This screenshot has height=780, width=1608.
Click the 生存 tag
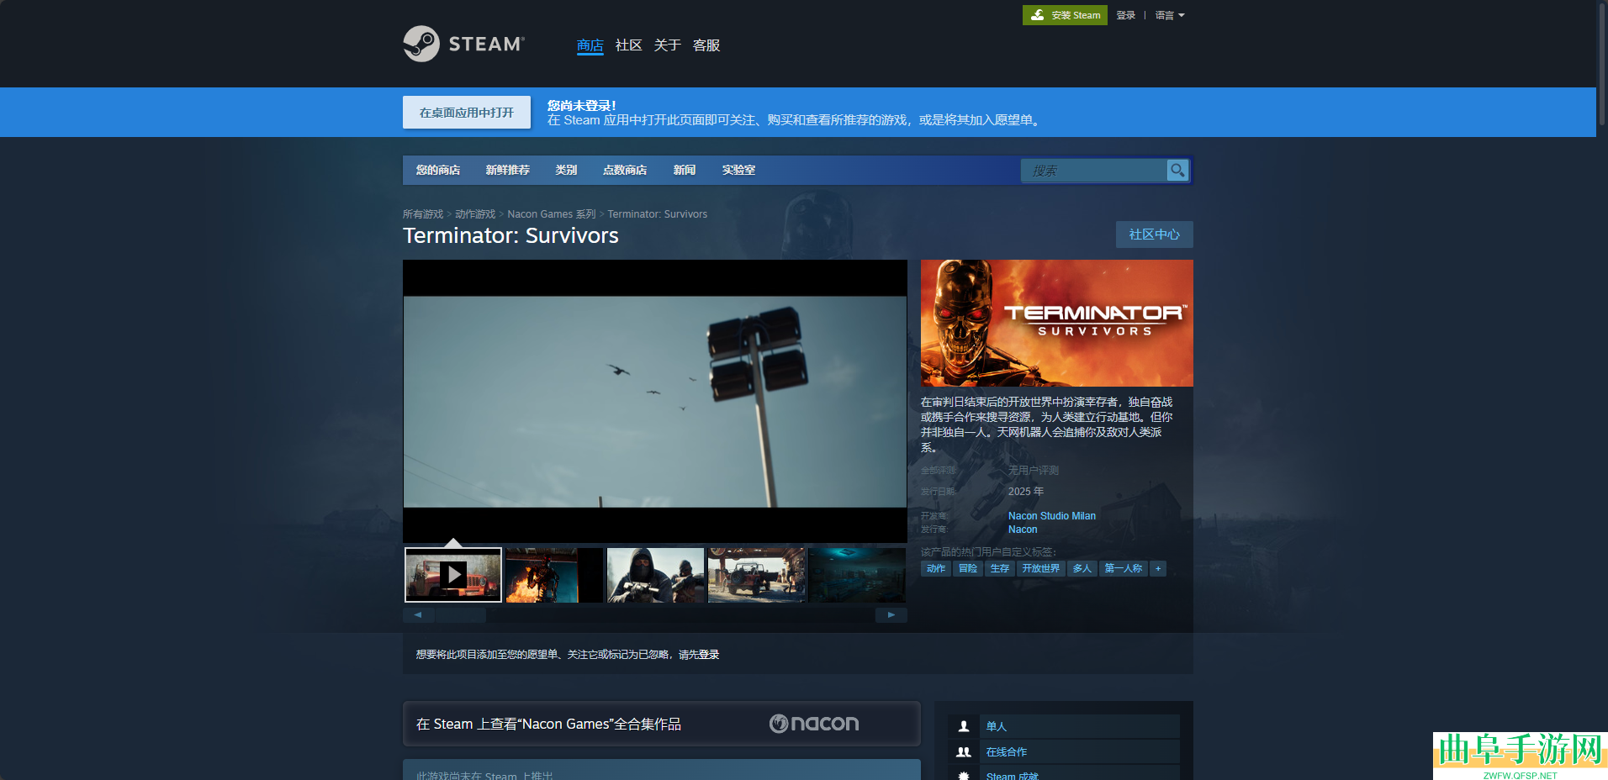1000,569
